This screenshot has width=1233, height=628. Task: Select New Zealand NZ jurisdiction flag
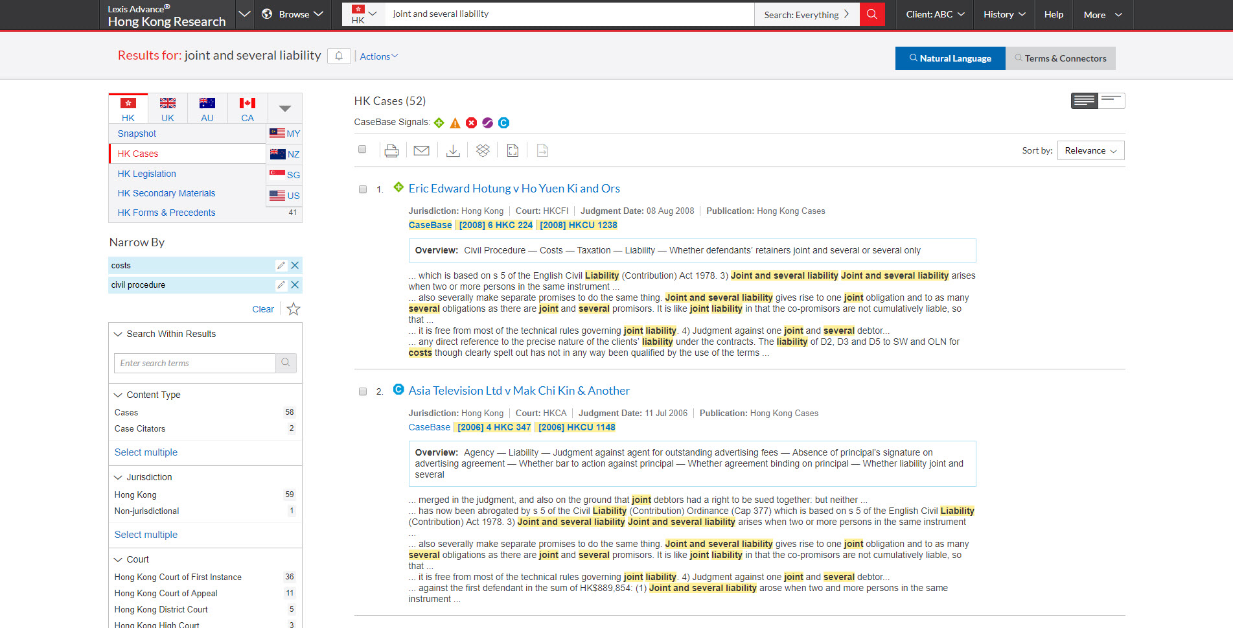tap(284, 154)
